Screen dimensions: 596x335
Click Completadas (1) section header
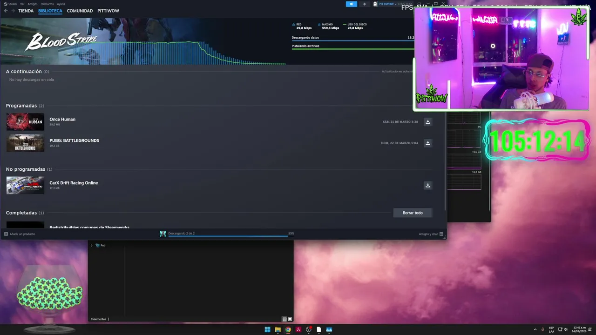(x=25, y=213)
